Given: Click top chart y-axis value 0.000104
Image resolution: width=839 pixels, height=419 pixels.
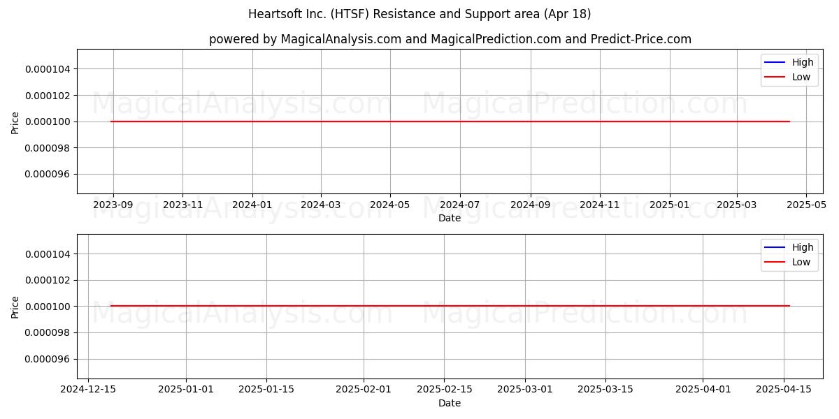Looking at the screenshot, I should 48,69.
